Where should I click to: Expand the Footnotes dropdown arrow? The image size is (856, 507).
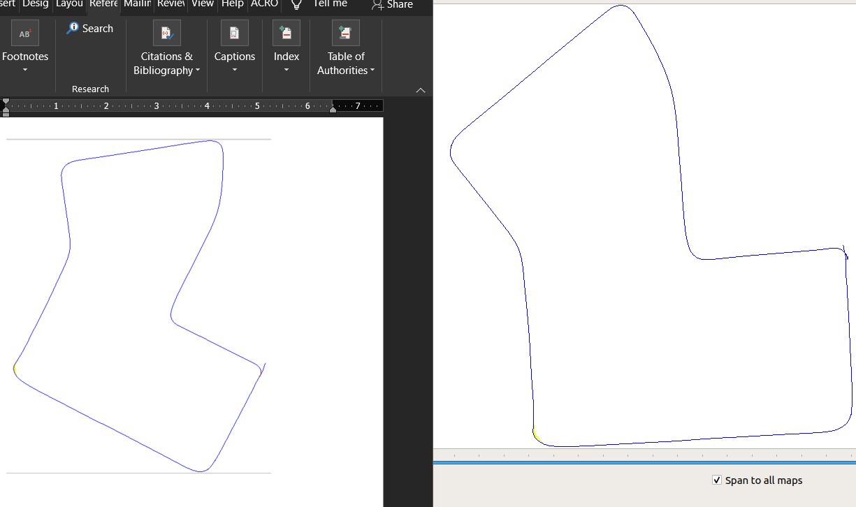tap(25, 70)
